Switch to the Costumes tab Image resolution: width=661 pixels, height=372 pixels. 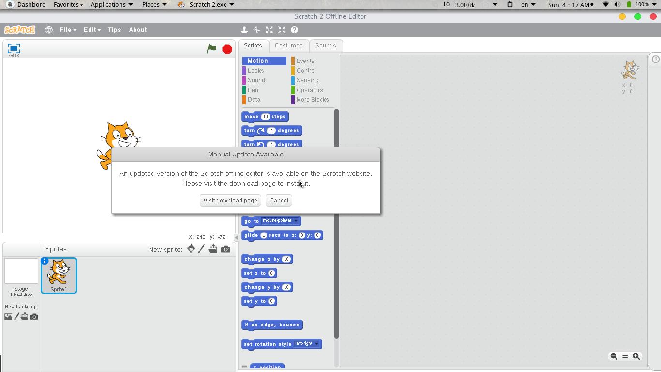pos(289,46)
